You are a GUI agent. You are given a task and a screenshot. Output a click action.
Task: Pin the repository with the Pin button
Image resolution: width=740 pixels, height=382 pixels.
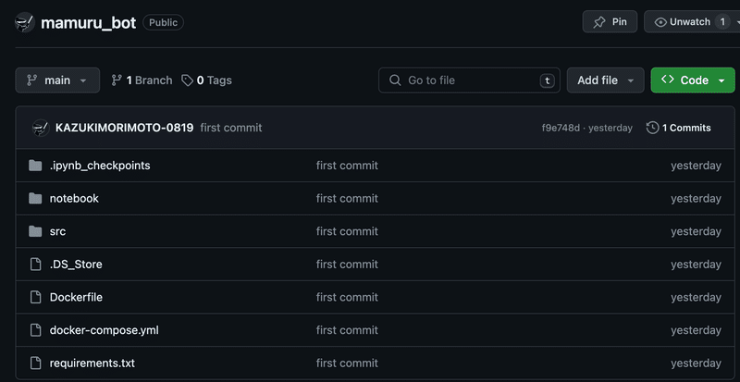610,21
